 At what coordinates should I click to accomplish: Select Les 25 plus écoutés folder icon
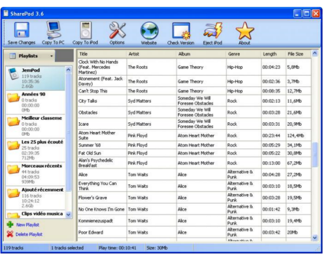point(13,146)
